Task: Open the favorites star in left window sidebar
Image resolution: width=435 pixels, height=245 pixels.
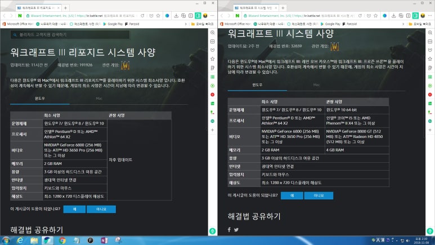Action: tap(213, 59)
